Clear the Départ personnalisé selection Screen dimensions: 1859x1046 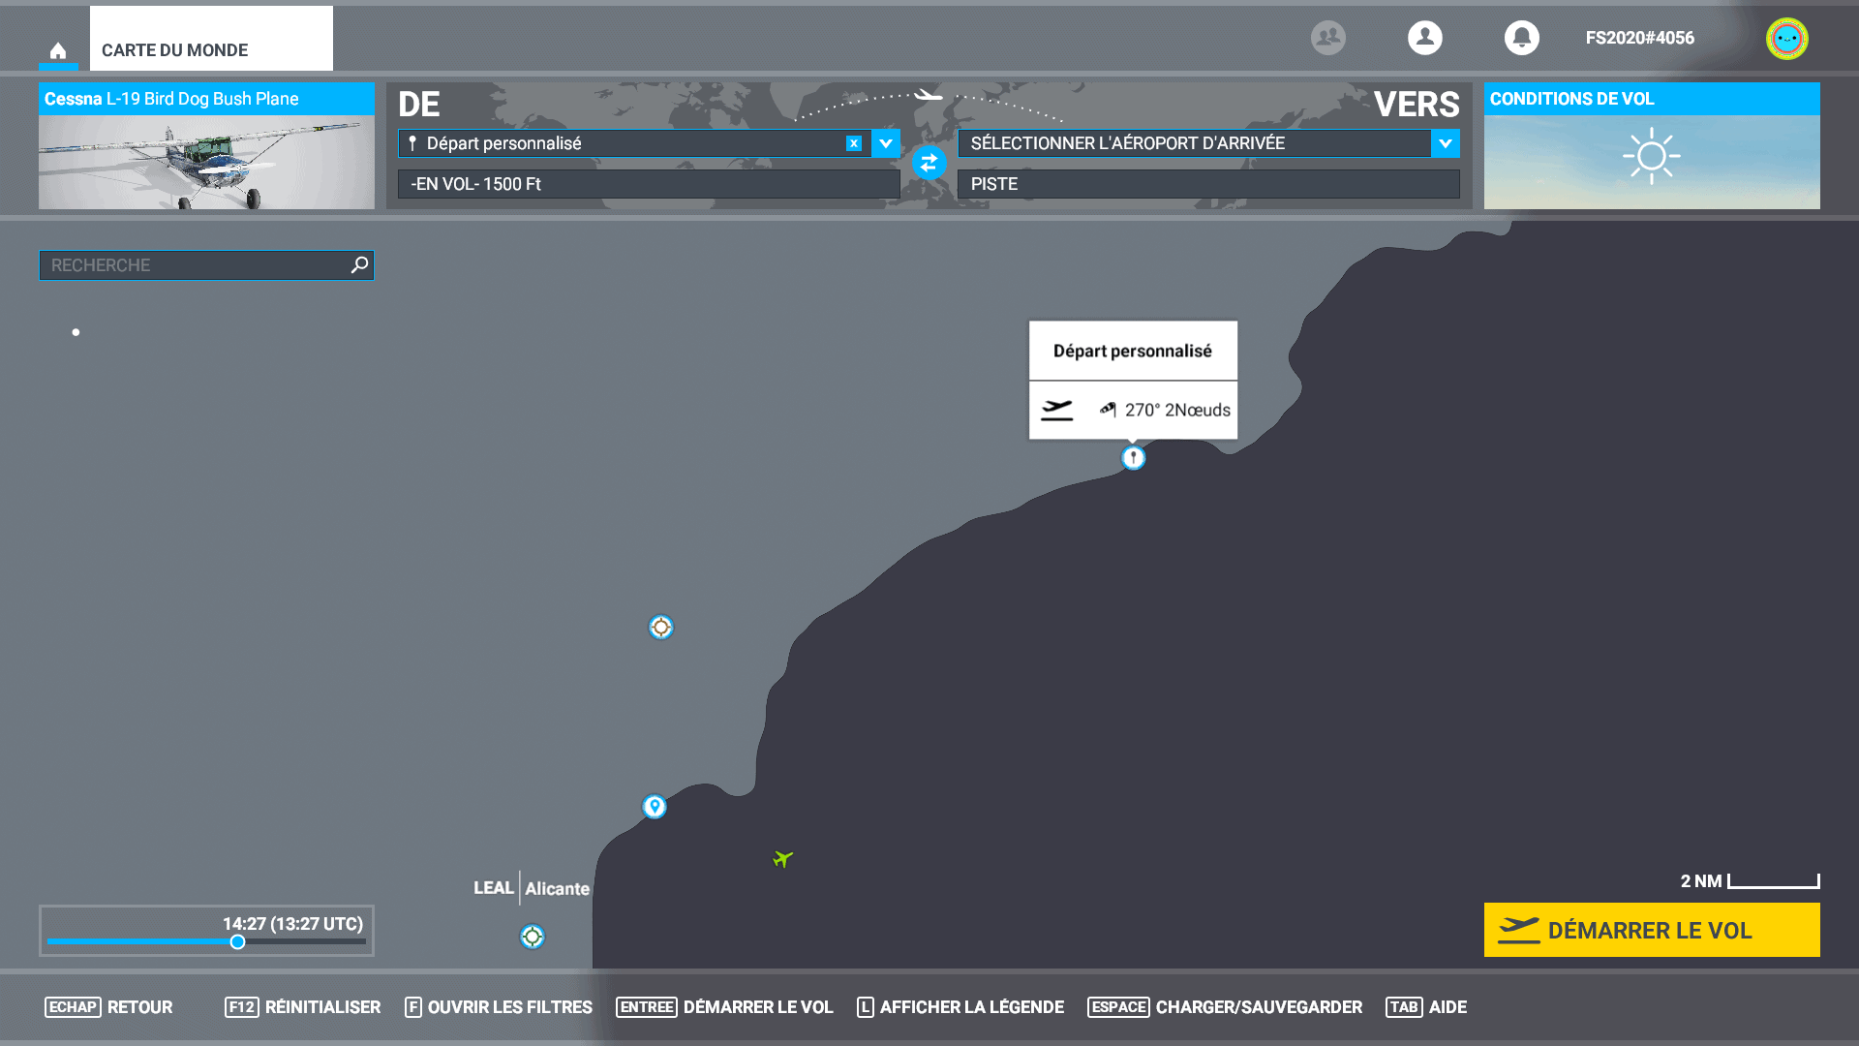[853, 143]
